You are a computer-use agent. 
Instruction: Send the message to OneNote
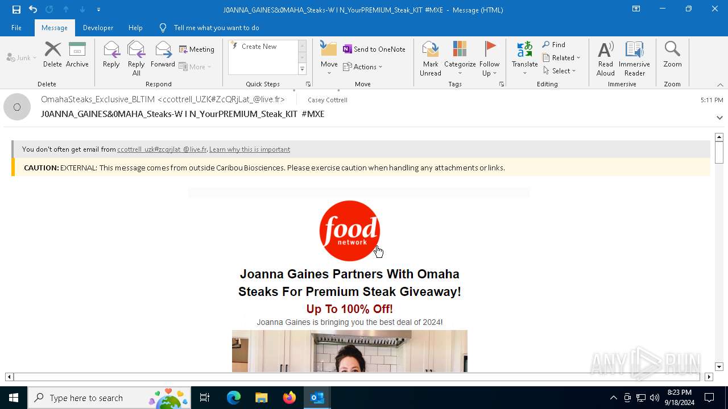(x=374, y=49)
